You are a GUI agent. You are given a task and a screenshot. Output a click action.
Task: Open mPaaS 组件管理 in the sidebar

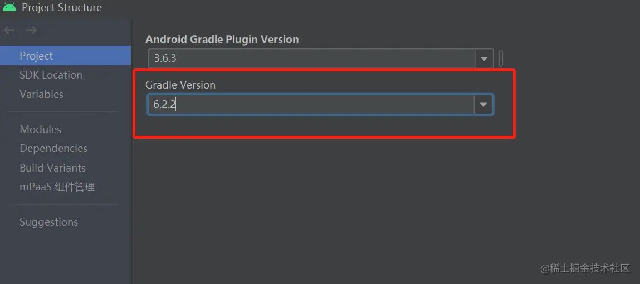pyautogui.click(x=57, y=187)
